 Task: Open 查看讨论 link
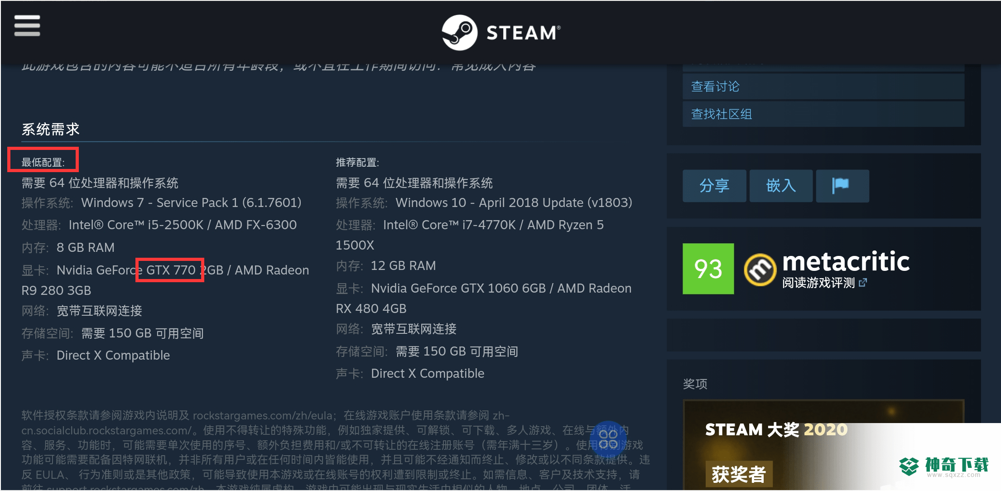pos(823,87)
